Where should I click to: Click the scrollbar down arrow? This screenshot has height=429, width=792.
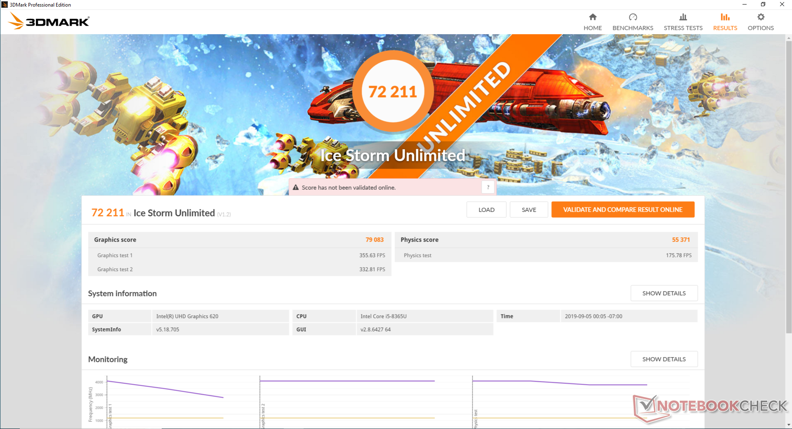[x=789, y=425]
